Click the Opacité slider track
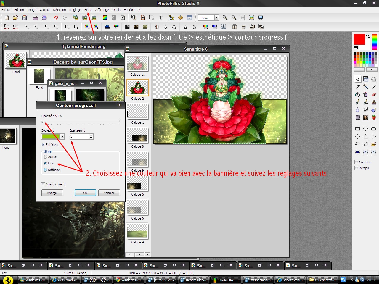Image resolution: width=379 pixels, height=284 pixels. click(80, 121)
